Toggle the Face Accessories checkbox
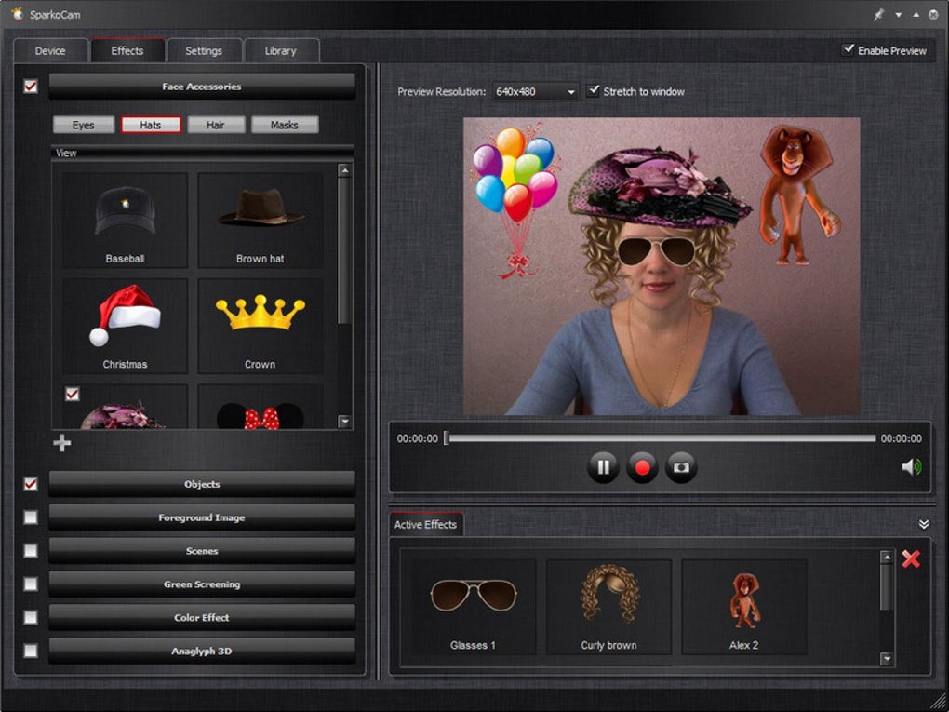This screenshot has height=712, width=949. (x=31, y=87)
